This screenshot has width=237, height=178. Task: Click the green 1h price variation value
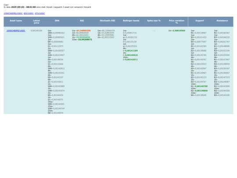pos(179,31)
